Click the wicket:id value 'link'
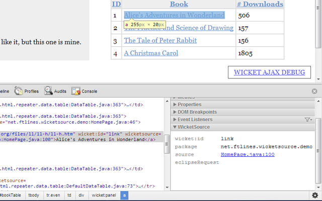 click(227, 139)
